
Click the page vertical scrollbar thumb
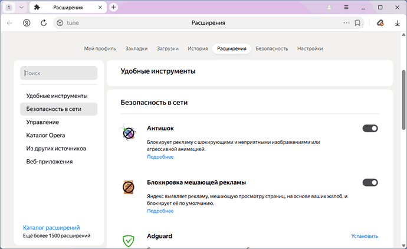tap(403, 100)
